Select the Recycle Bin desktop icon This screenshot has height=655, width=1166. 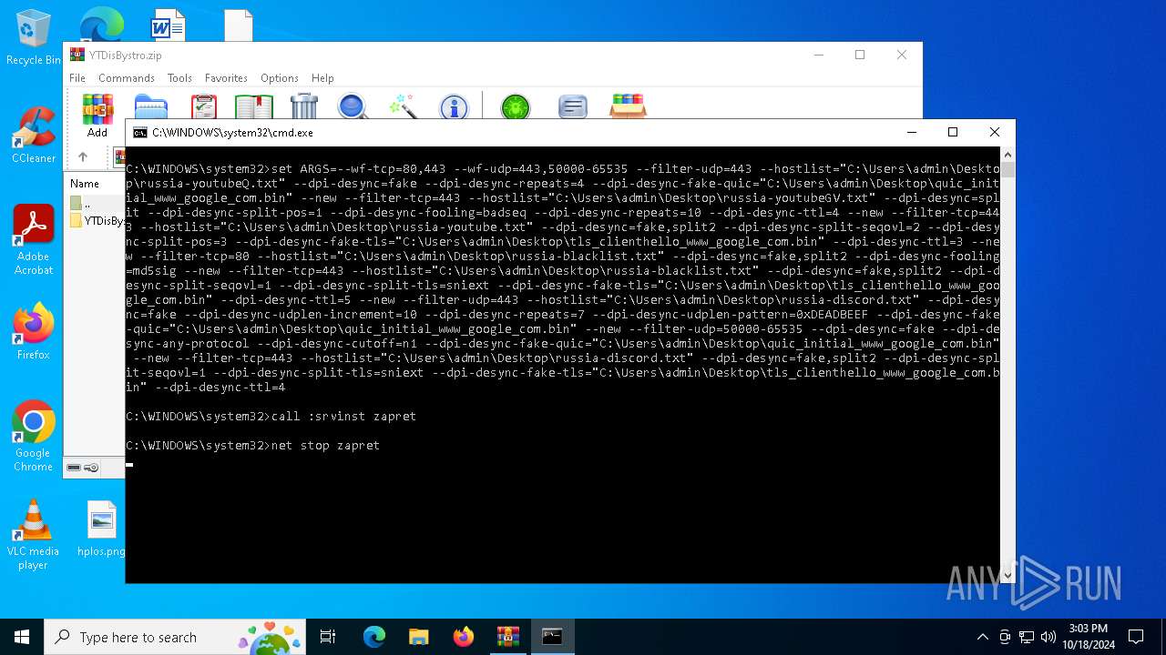click(33, 37)
